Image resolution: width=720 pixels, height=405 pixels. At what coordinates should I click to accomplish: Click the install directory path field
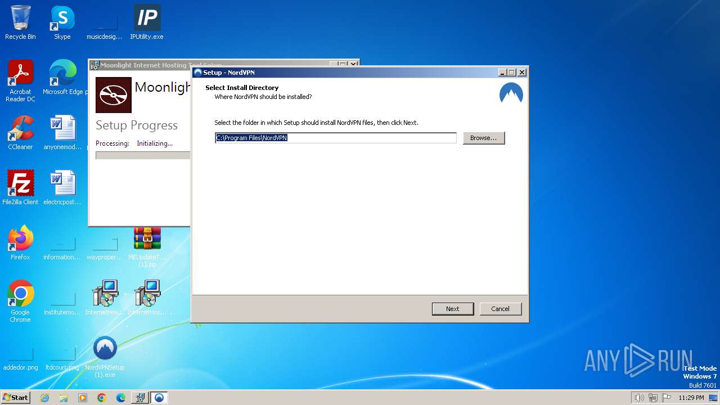pyautogui.click(x=335, y=138)
